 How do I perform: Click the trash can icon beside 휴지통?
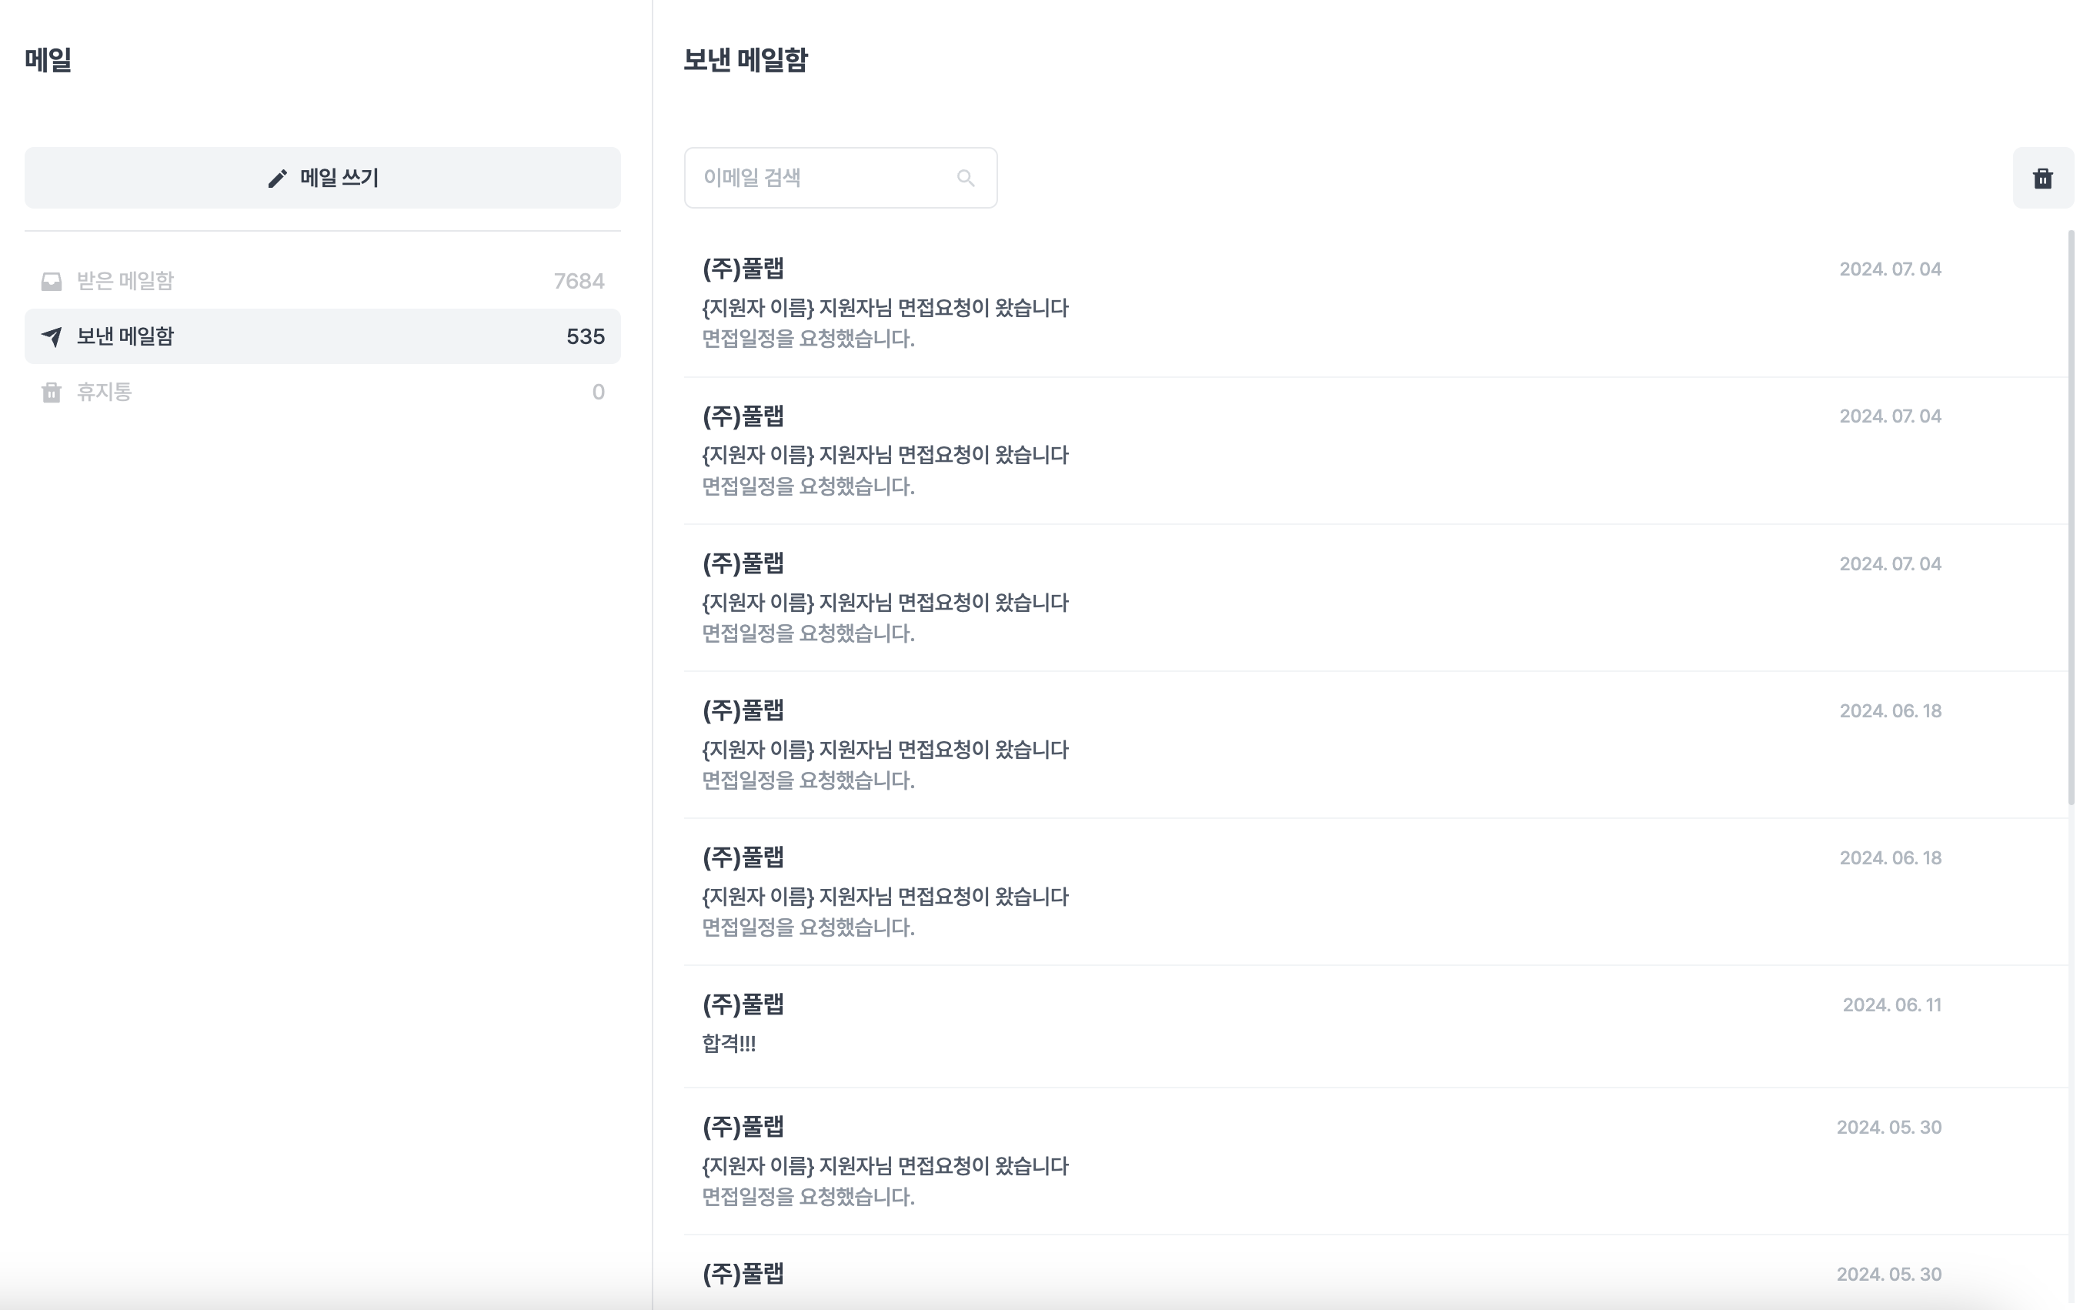pos(51,393)
